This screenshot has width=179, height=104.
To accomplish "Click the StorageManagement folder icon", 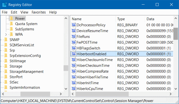I will click(x=6, y=71).
